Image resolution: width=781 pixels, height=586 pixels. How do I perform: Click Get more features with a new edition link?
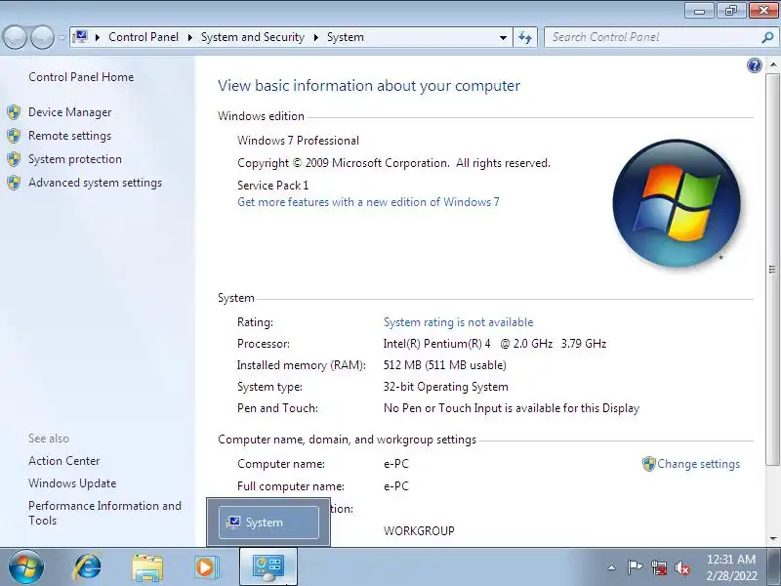tap(368, 202)
